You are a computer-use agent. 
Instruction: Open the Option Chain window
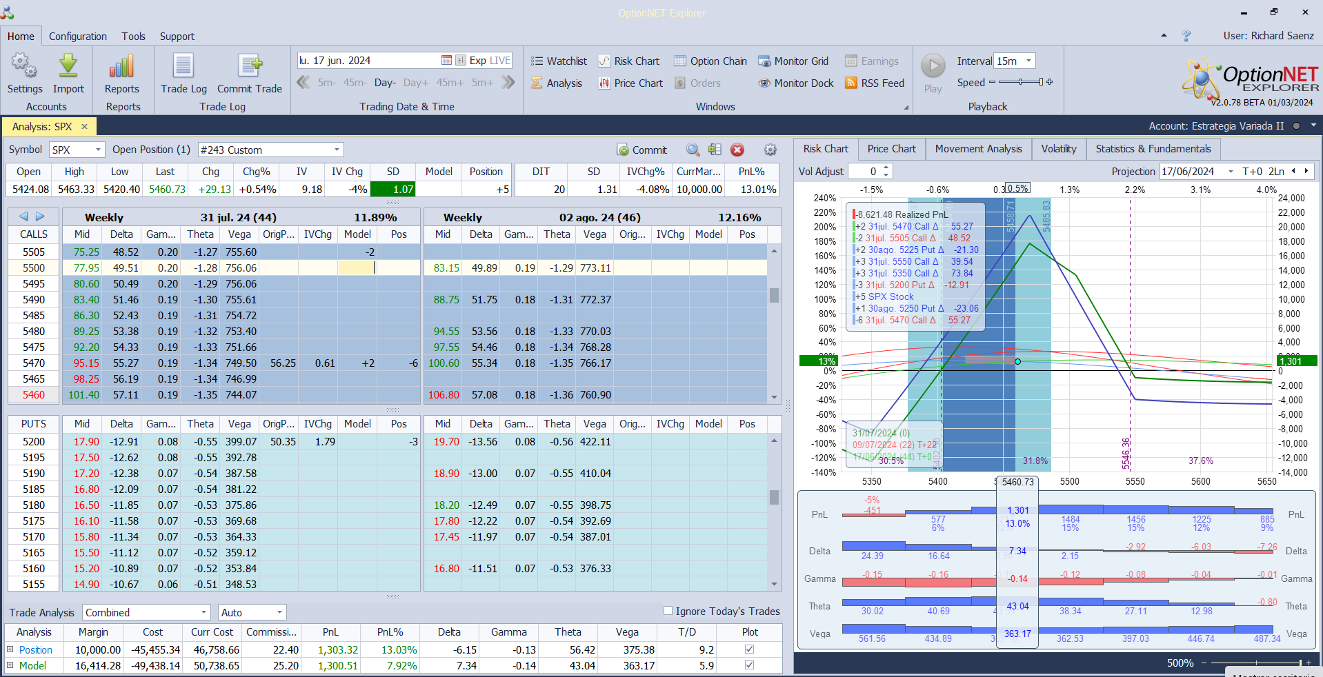pos(710,61)
